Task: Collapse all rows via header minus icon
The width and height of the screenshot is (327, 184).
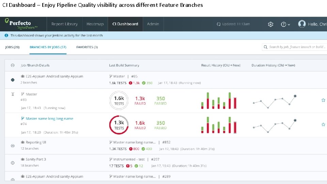Action: pyautogui.click(x=13, y=65)
